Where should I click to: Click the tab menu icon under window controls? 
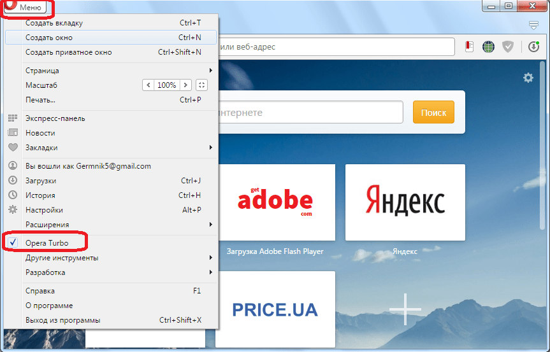(533, 25)
